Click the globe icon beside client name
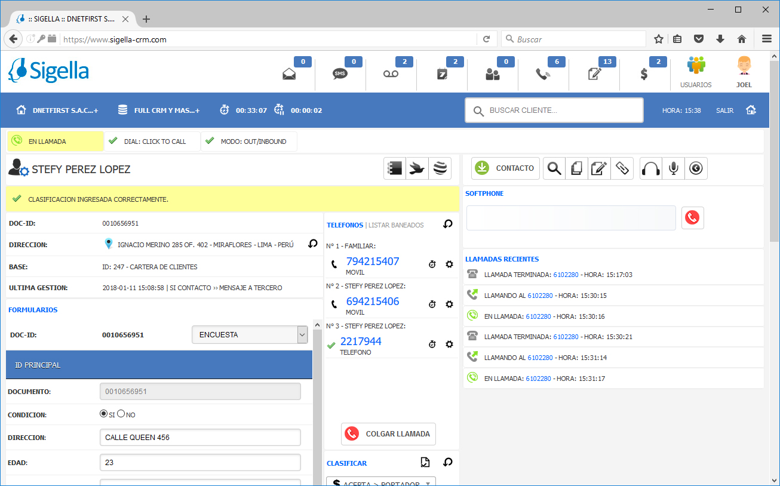The width and height of the screenshot is (780, 486). (x=440, y=169)
